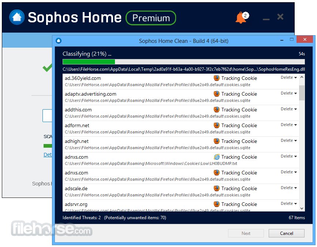
Task: Click Tracking Cookie label for addthis.com
Action: [239, 110]
